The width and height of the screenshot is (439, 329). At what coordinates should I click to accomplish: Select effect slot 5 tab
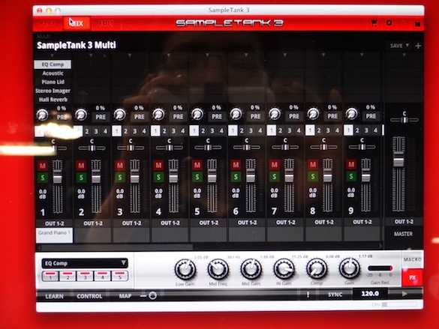click(120, 276)
